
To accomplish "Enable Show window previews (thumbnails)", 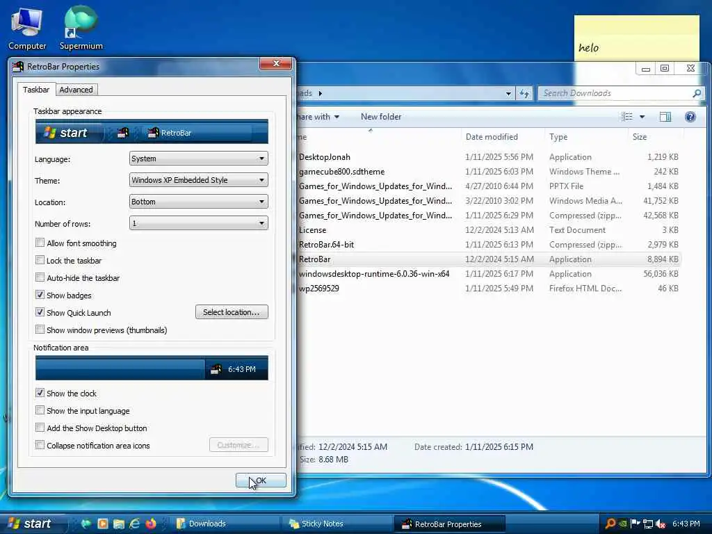I will [x=40, y=330].
